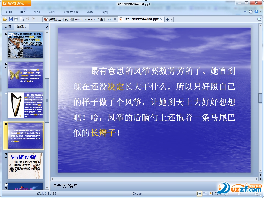Viewport: 264px width, 198px height.
Task: Click the yellow word 长辫子 on slide
Action: coord(103,133)
